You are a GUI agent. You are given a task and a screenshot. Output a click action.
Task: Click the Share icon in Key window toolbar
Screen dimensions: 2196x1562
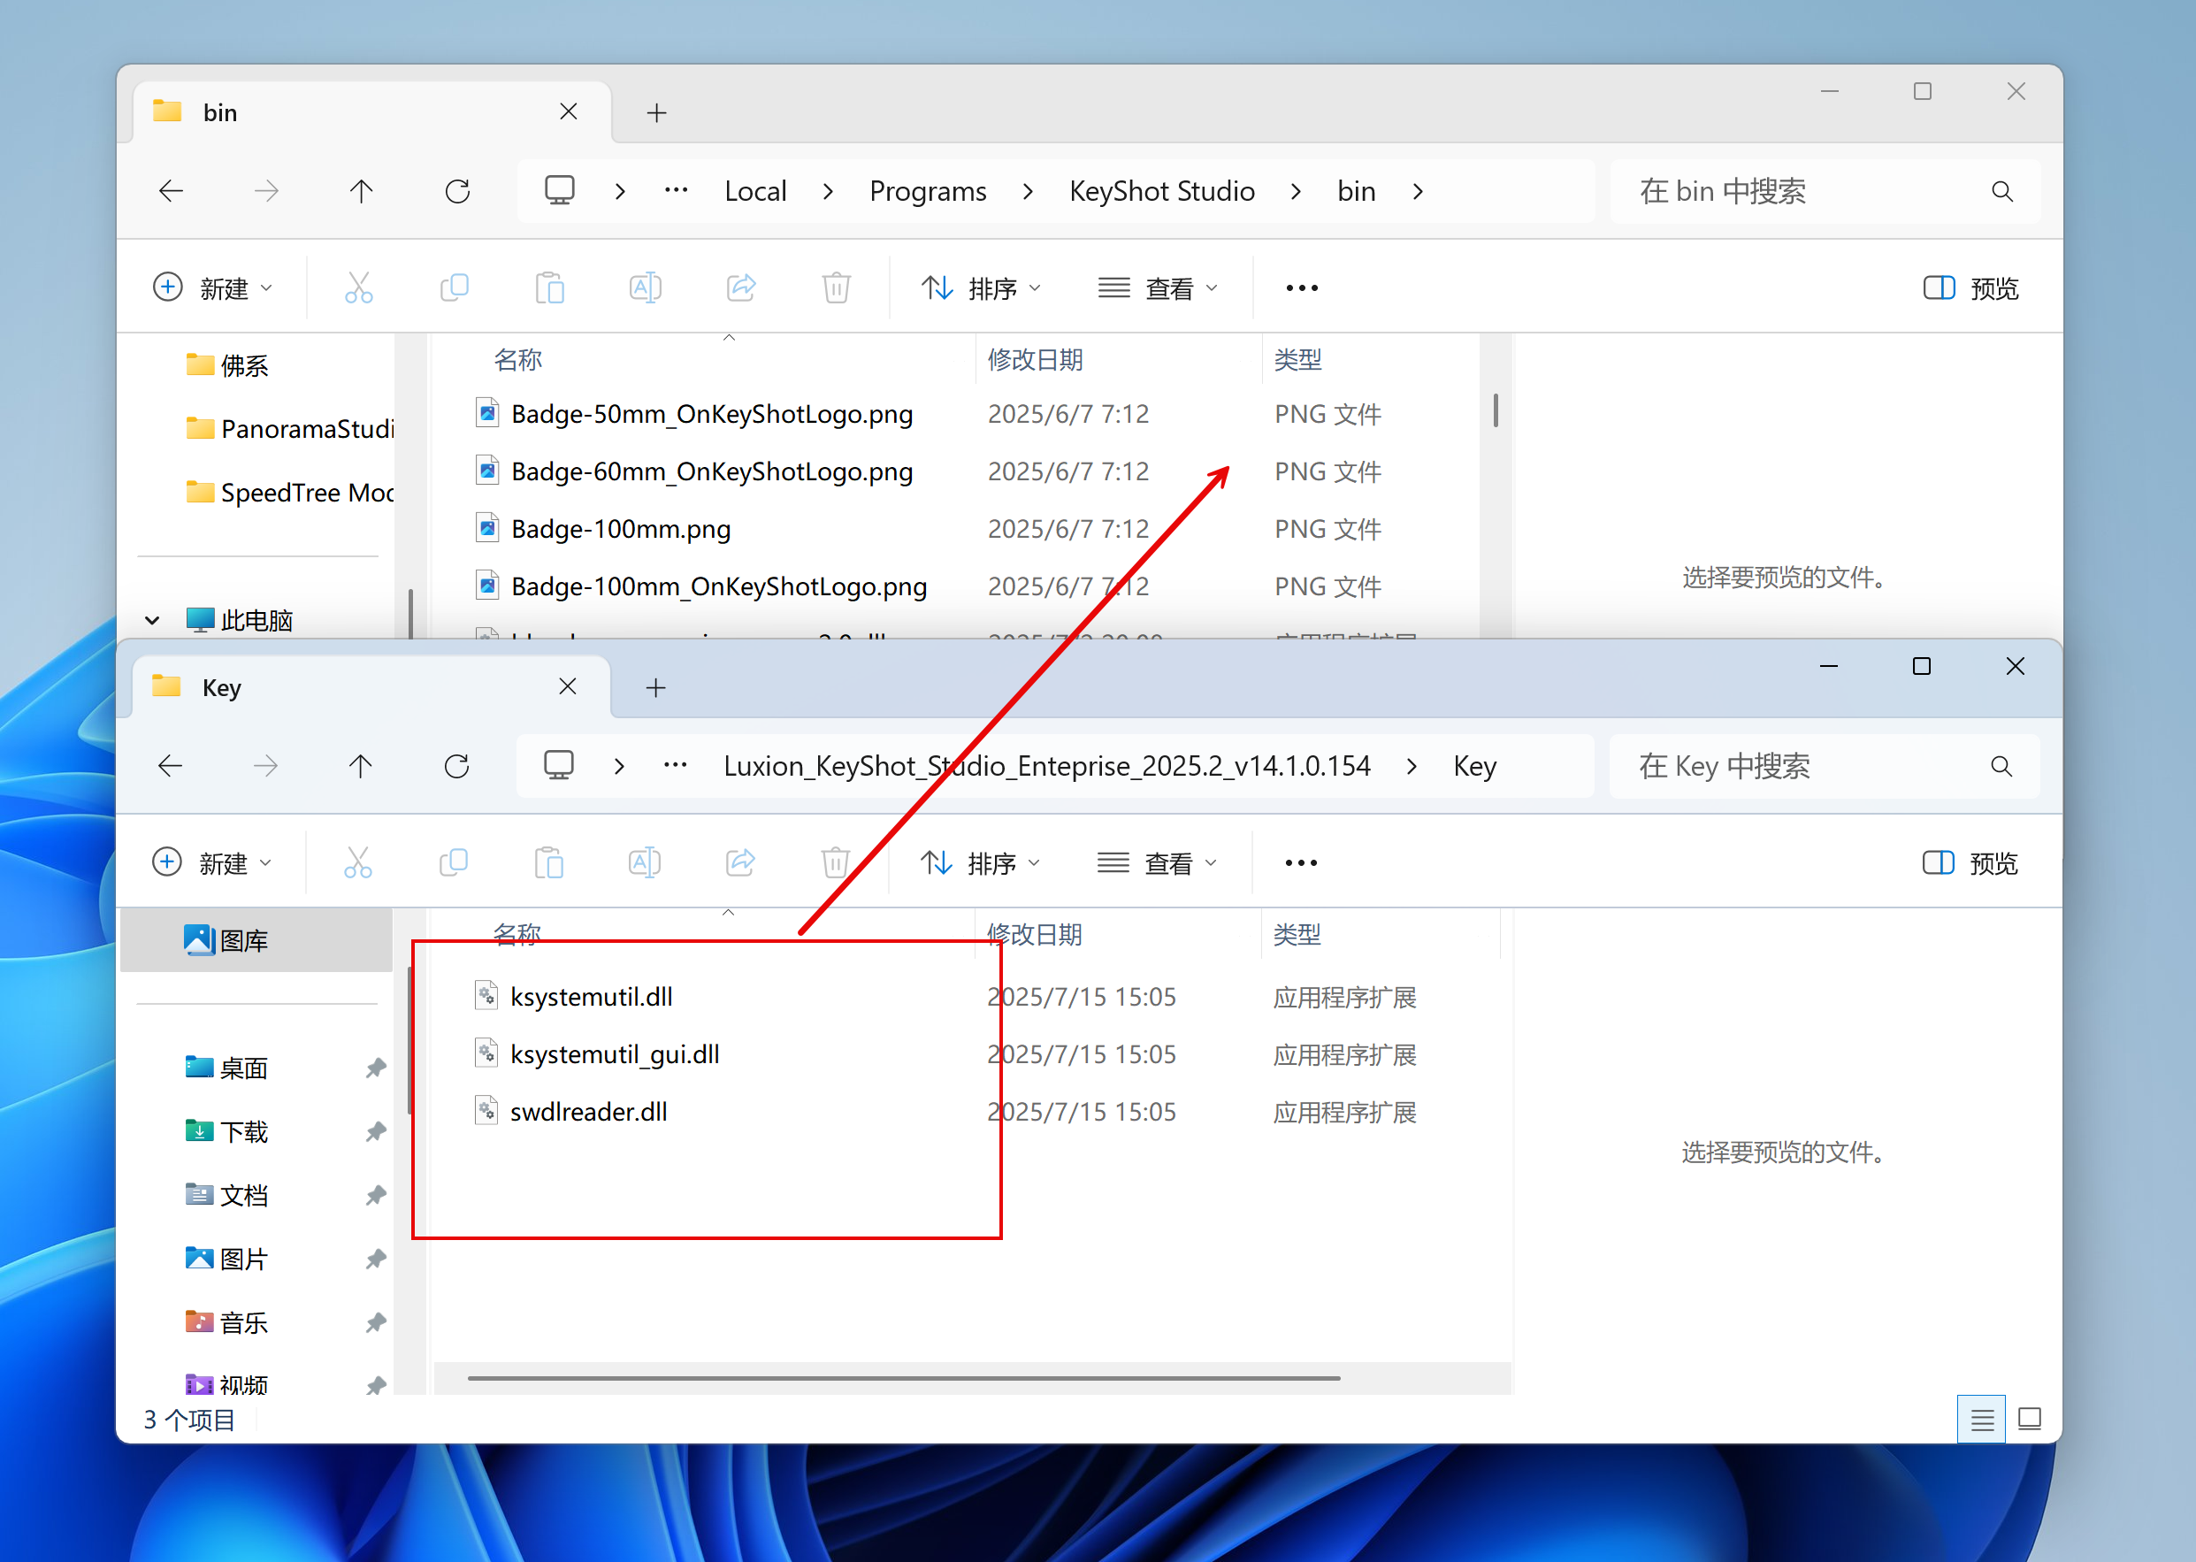pos(739,862)
